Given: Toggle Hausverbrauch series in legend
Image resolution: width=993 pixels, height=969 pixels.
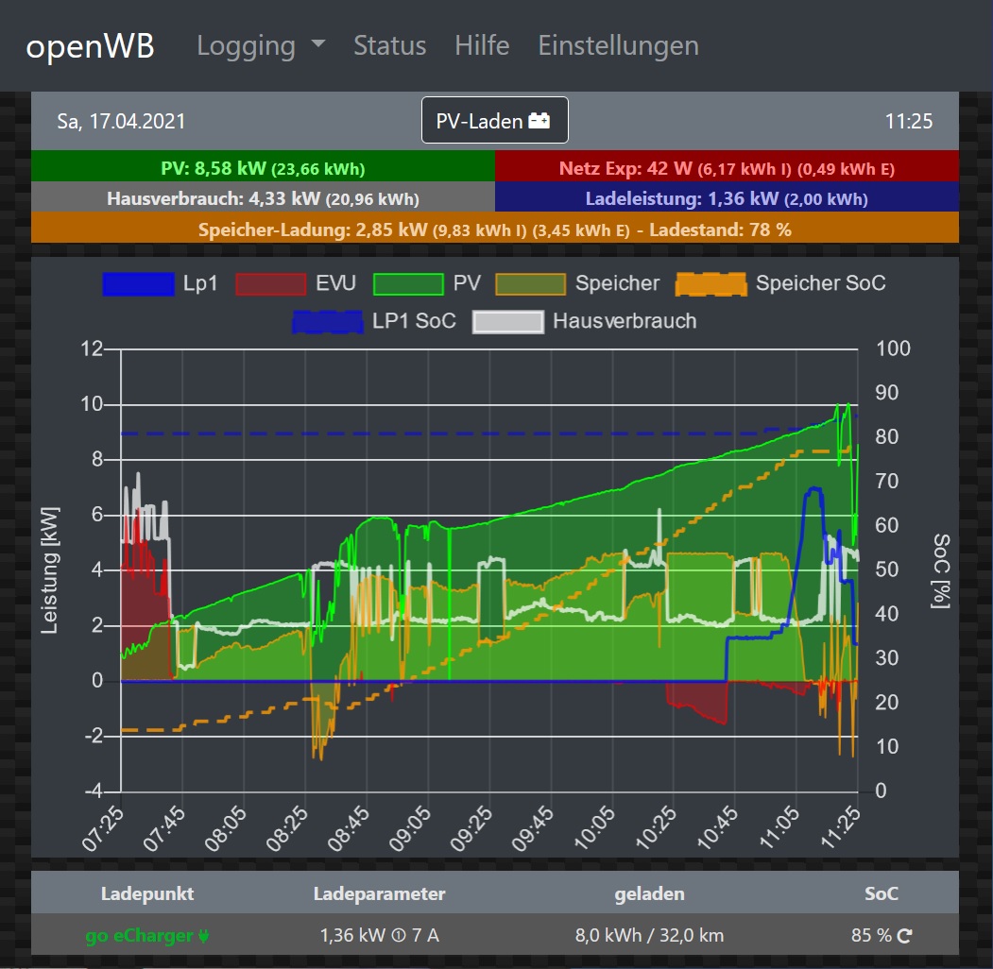Looking at the screenshot, I should pos(585,321).
